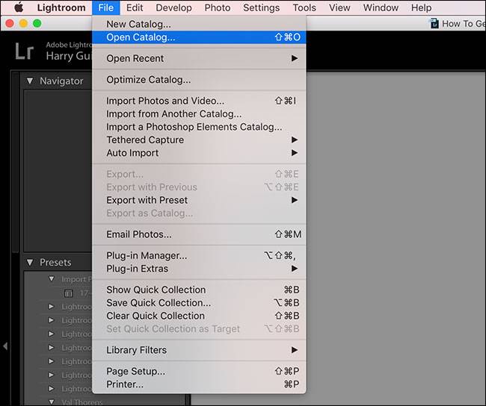This screenshot has width=486, height=406.
Task: Expand the Val Thorens preset folder
Action: pos(52,402)
